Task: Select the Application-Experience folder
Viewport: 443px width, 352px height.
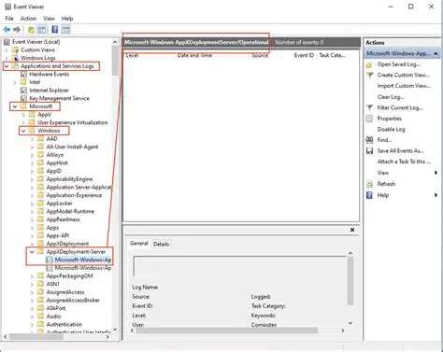Action: tap(74, 195)
